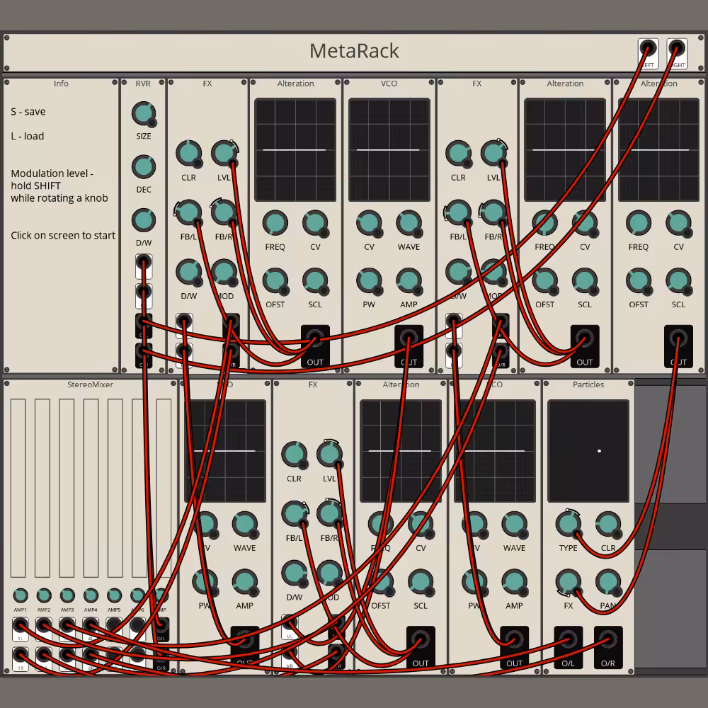Adjust the top-row VCO WAVE knob
708x708 pixels.
[409, 222]
